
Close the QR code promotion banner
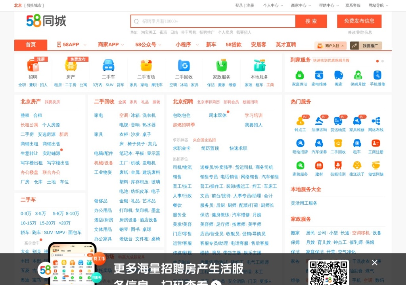(374, 263)
